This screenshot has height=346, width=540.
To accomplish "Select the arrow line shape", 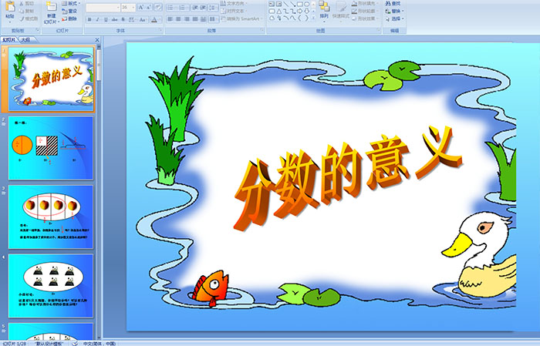I will [x=292, y=5].
